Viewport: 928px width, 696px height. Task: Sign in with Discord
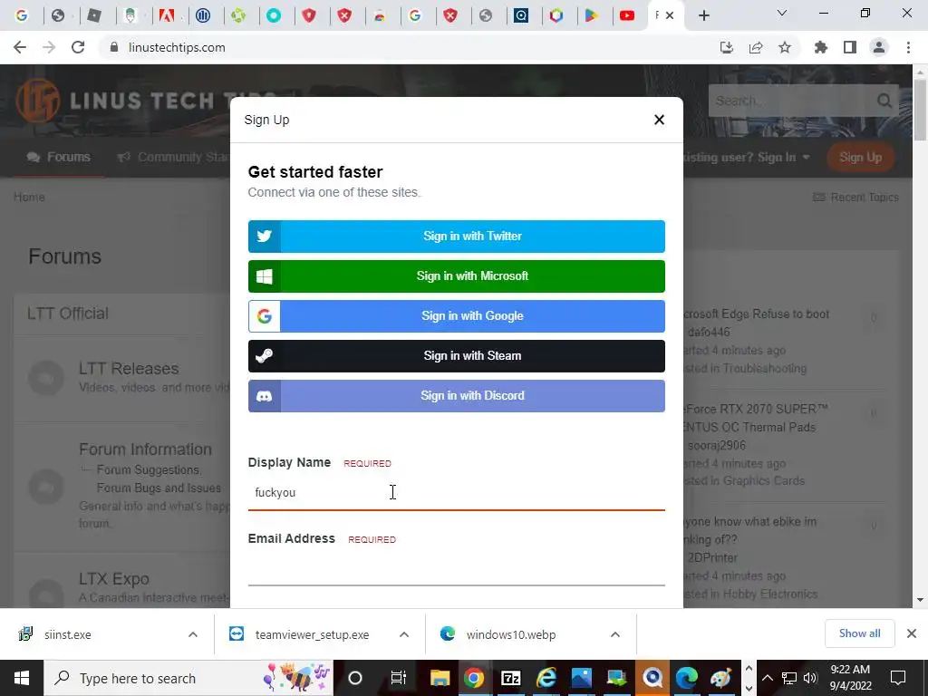[457, 395]
